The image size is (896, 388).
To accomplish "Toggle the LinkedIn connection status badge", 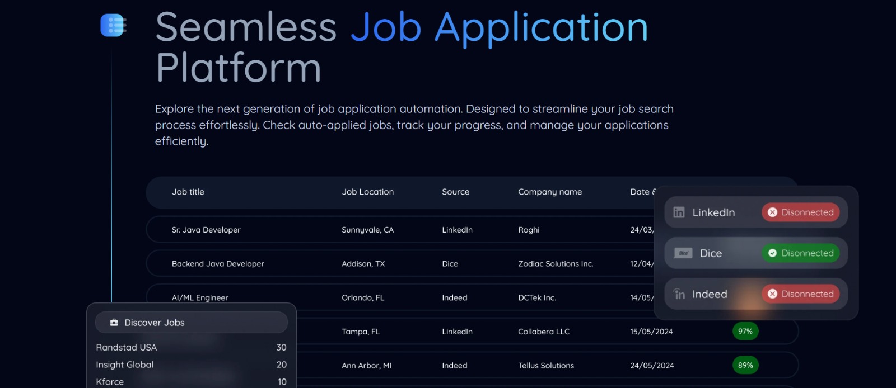I will point(800,212).
